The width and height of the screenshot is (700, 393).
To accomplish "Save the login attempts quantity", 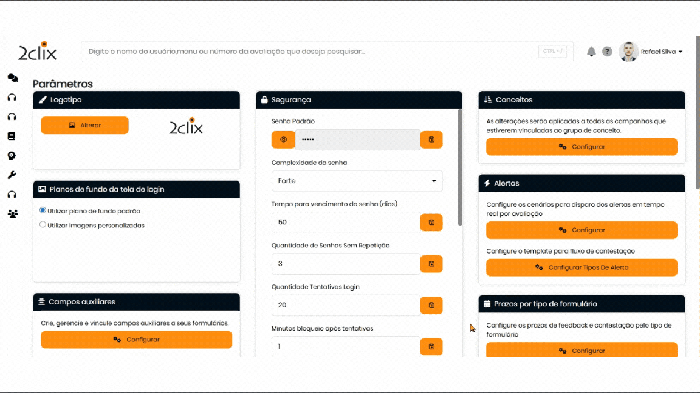I will point(431,305).
